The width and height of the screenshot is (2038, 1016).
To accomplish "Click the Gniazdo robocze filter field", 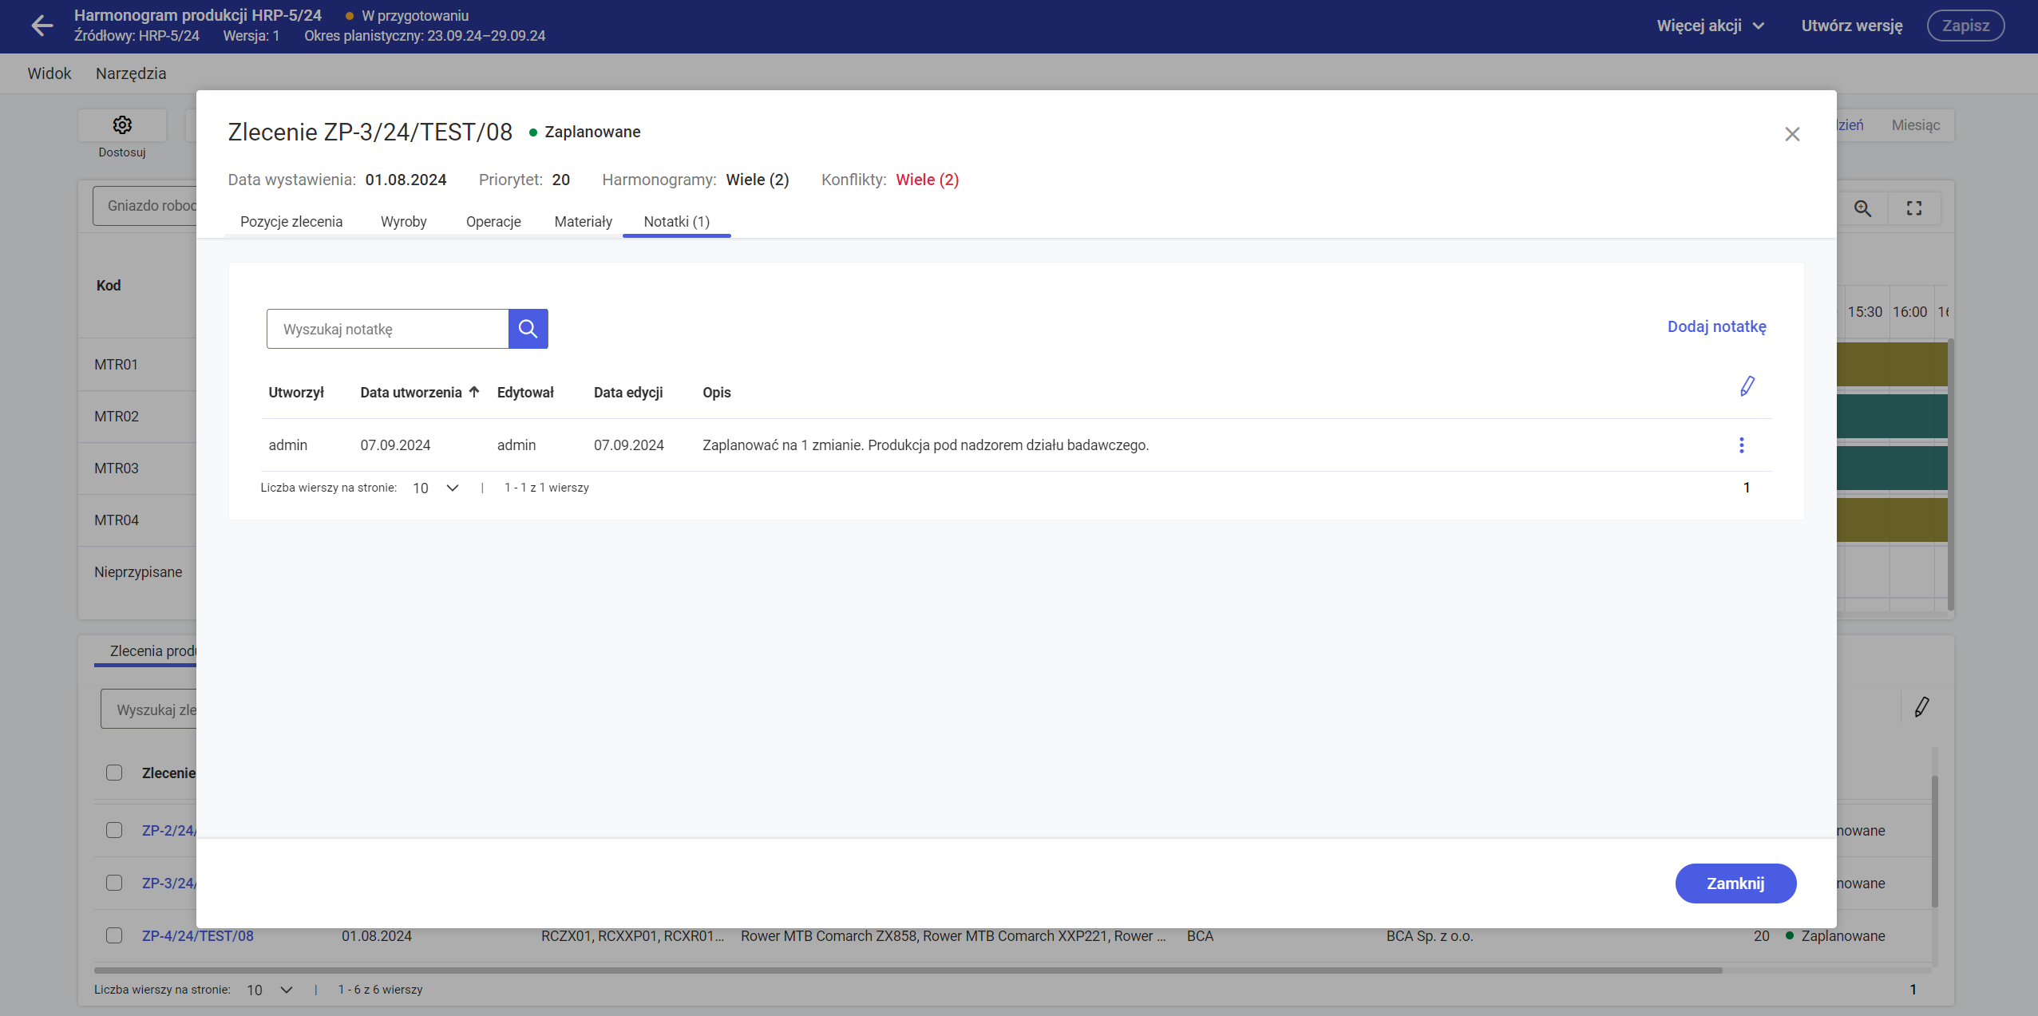I will pyautogui.click(x=145, y=206).
